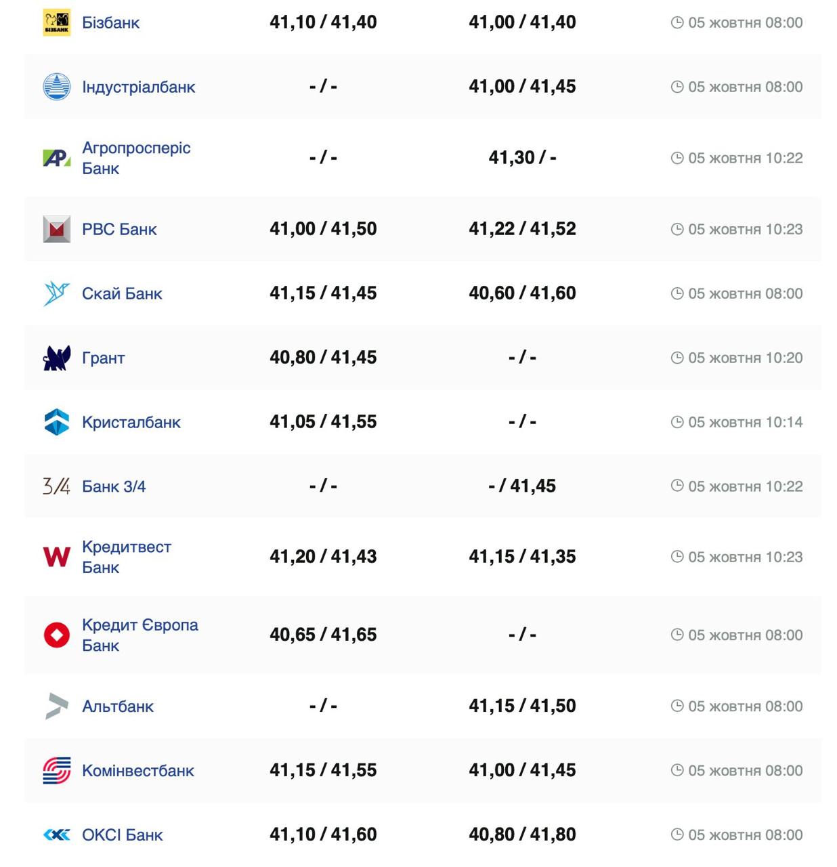This screenshot has width=837, height=867.
Task: Go to the Альтбанк page link
Action: pyautogui.click(x=118, y=706)
